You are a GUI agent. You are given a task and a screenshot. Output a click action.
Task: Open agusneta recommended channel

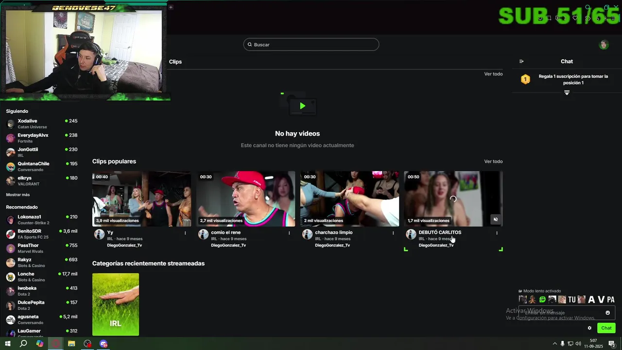click(42, 319)
